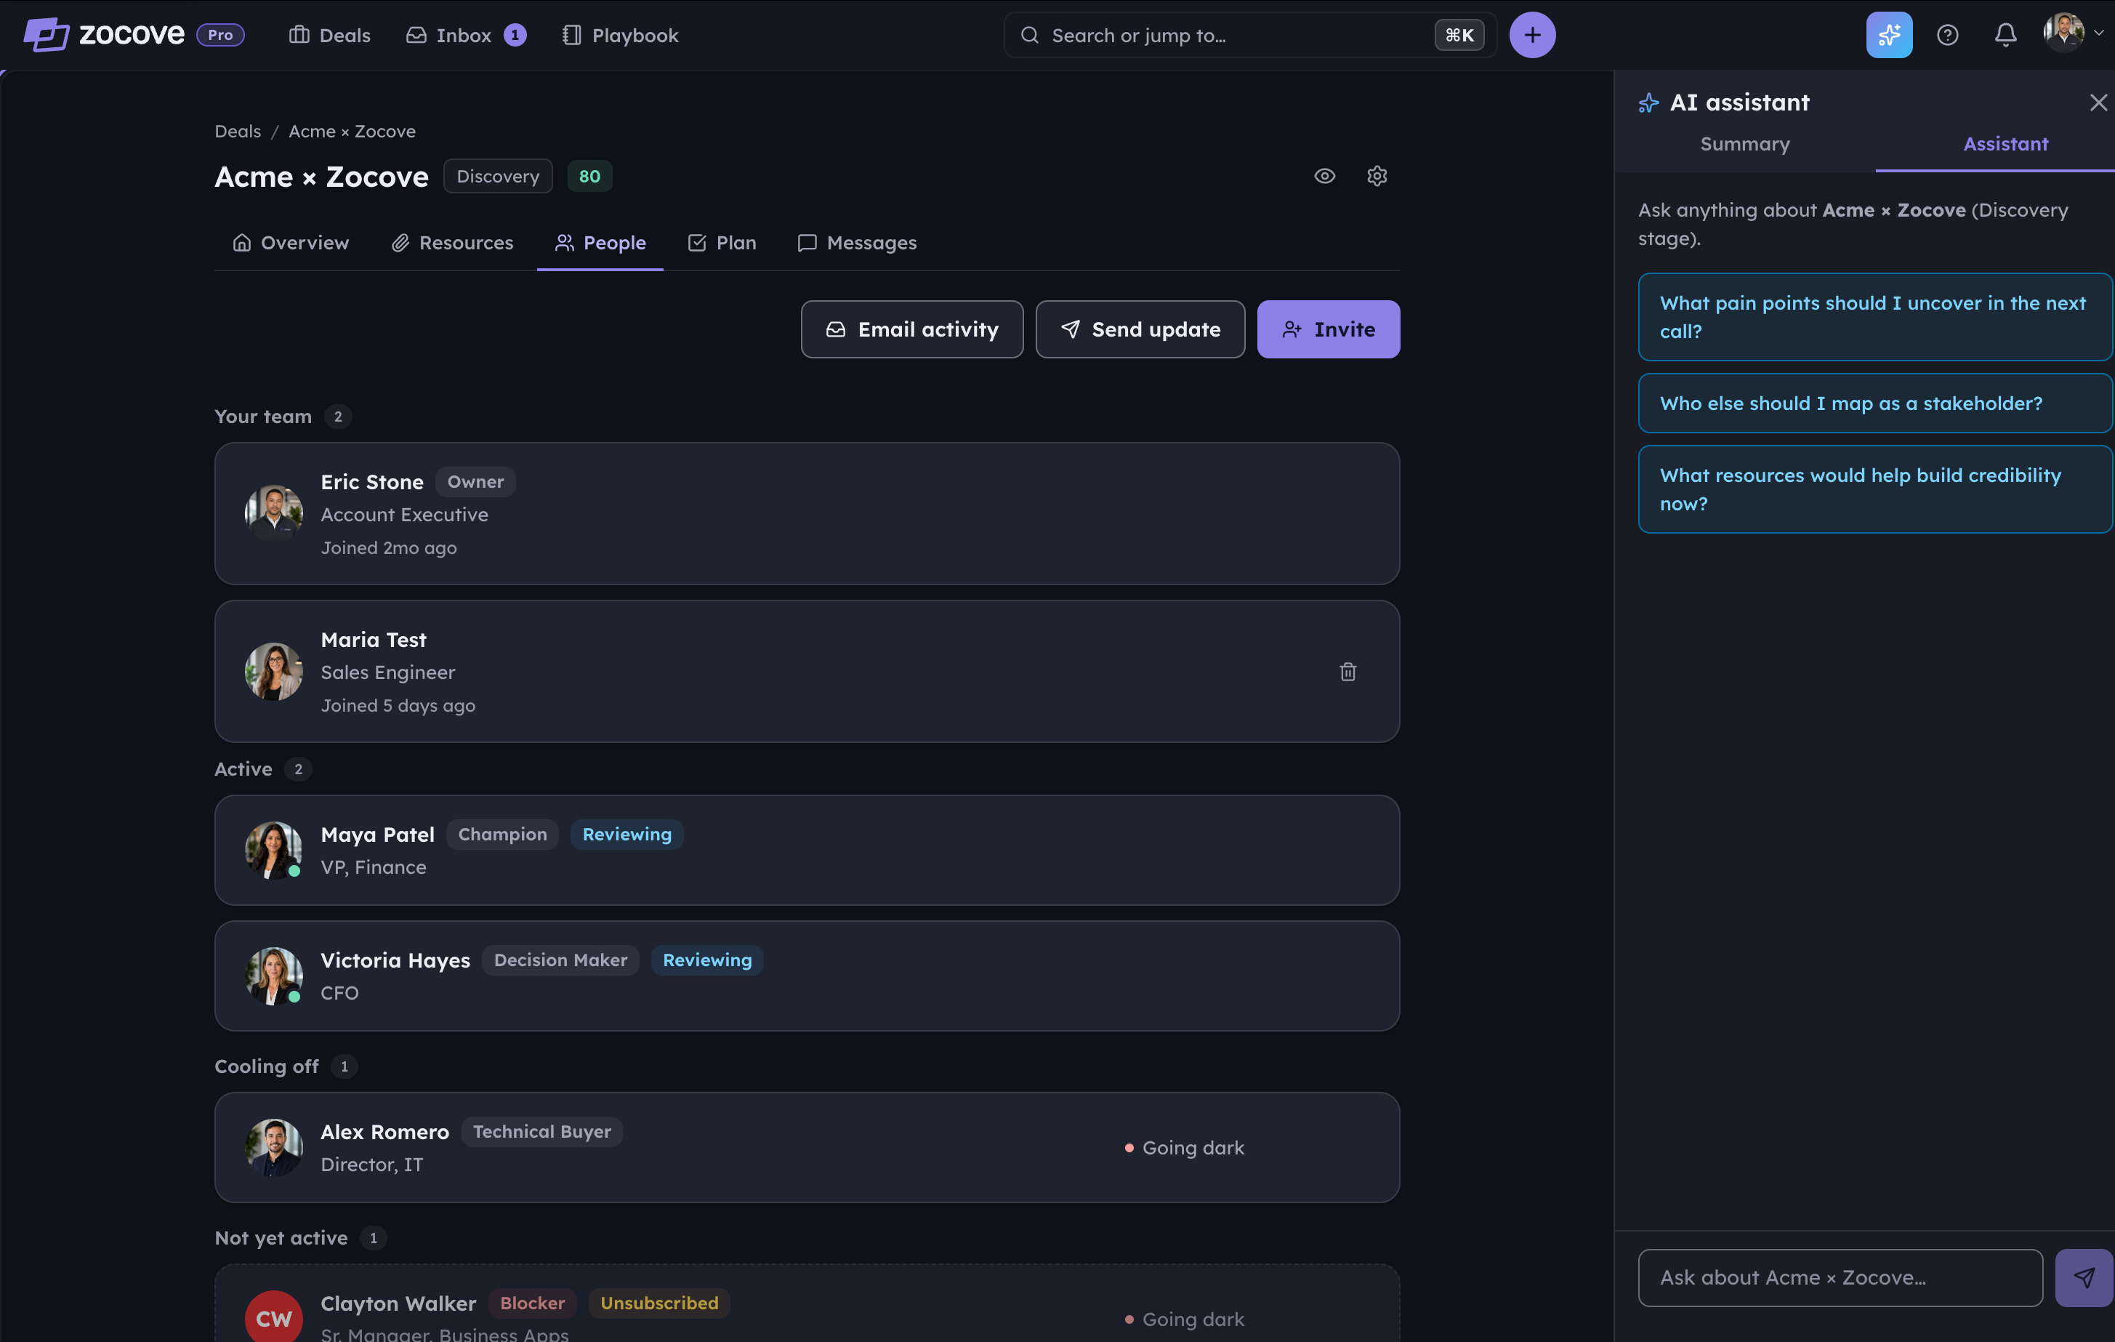The width and height of the screenshot is (2115, 1342).
Task: Click the Not yet active section heading
Action: [281, 1237]
